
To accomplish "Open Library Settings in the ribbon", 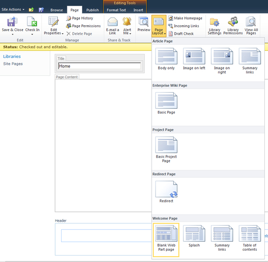I will pos(214,26).
